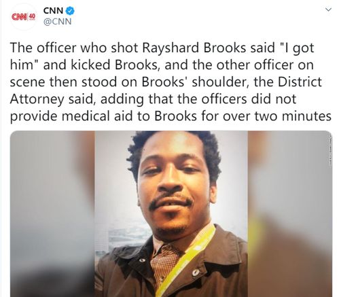Click "two minutes" at the tweet's end
Viewport: 339px width, 297px height.
tap(293, 116)
